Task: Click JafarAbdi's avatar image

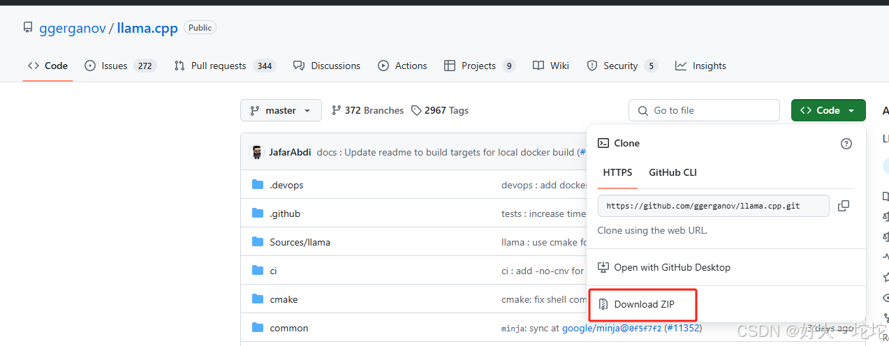Action: pyautogui.click(x=257, y=152)
